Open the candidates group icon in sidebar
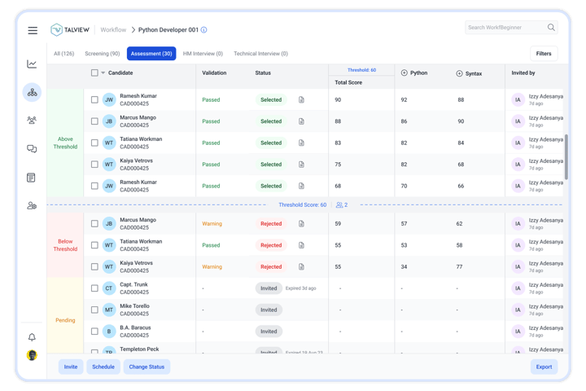The height and width of the screenshot is (391, 586). point(32,121)
